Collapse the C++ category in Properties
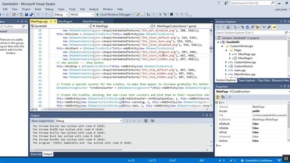Screen dimensions: 290x163 pos(217,103)
